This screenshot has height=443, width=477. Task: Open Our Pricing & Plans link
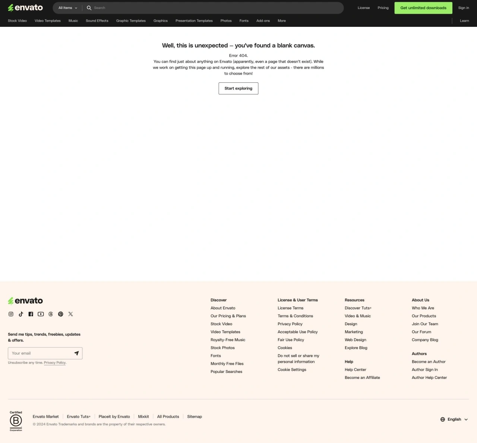tap(228, 316)
